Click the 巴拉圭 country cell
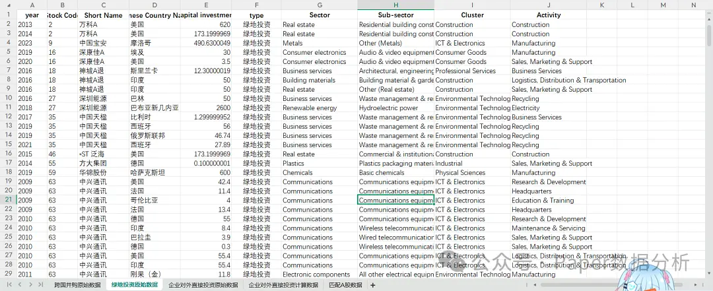The width and height of the screenshot is (713, 291). [x=154, y=238]
